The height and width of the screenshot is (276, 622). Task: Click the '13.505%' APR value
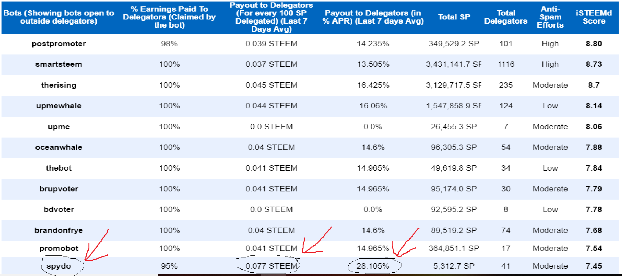coord(373,65)
